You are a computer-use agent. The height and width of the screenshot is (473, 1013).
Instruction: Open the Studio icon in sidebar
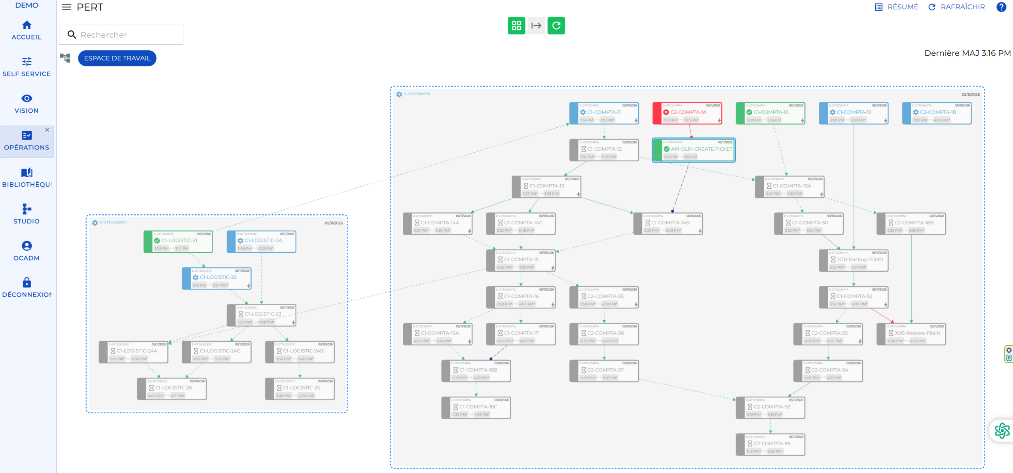coord(27,208)
